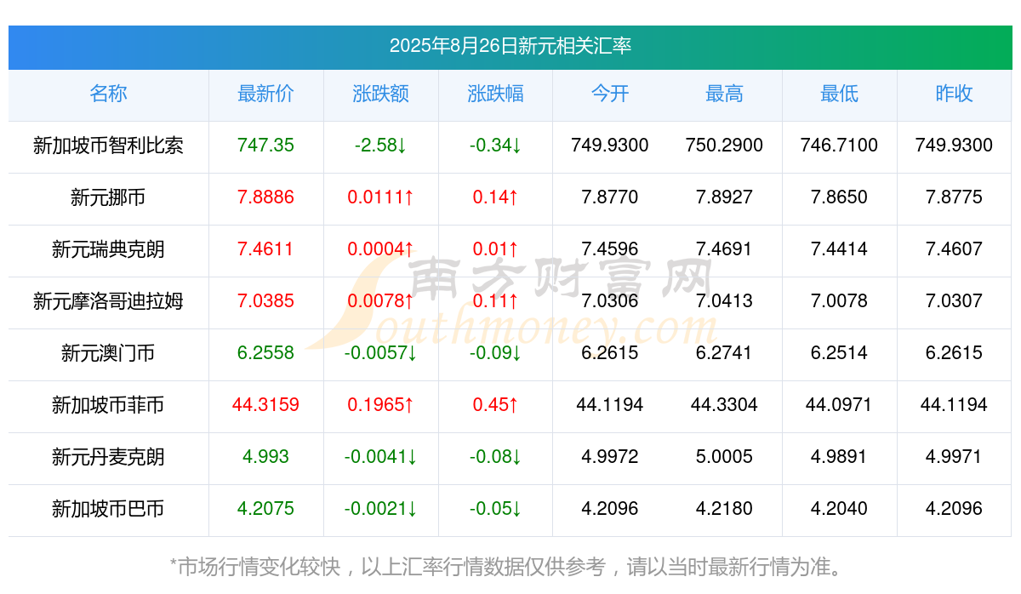
Task: Click change amount -0.0041↓
Action: (380, 457)
